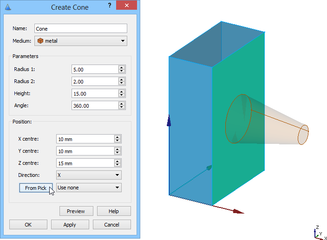327x240 pixels.
Task: Click the dark red X axis arrowhead
Action: pos(238,211)
